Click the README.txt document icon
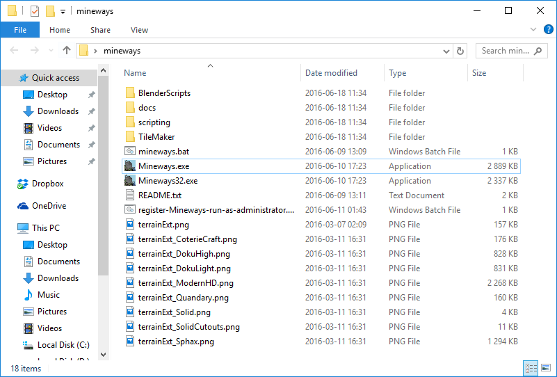Viewport: 557px width, 377px height. (130, 195)
